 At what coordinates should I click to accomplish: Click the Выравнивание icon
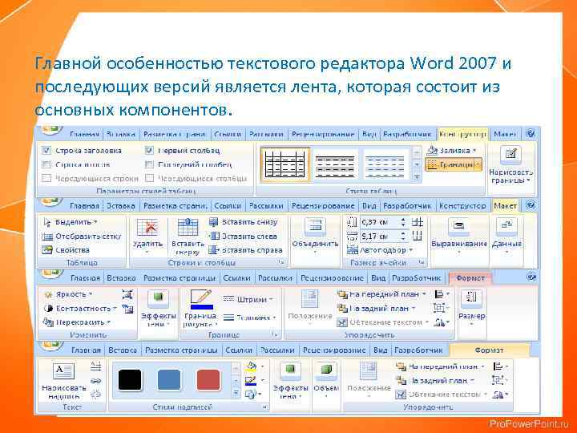point(458,227)
